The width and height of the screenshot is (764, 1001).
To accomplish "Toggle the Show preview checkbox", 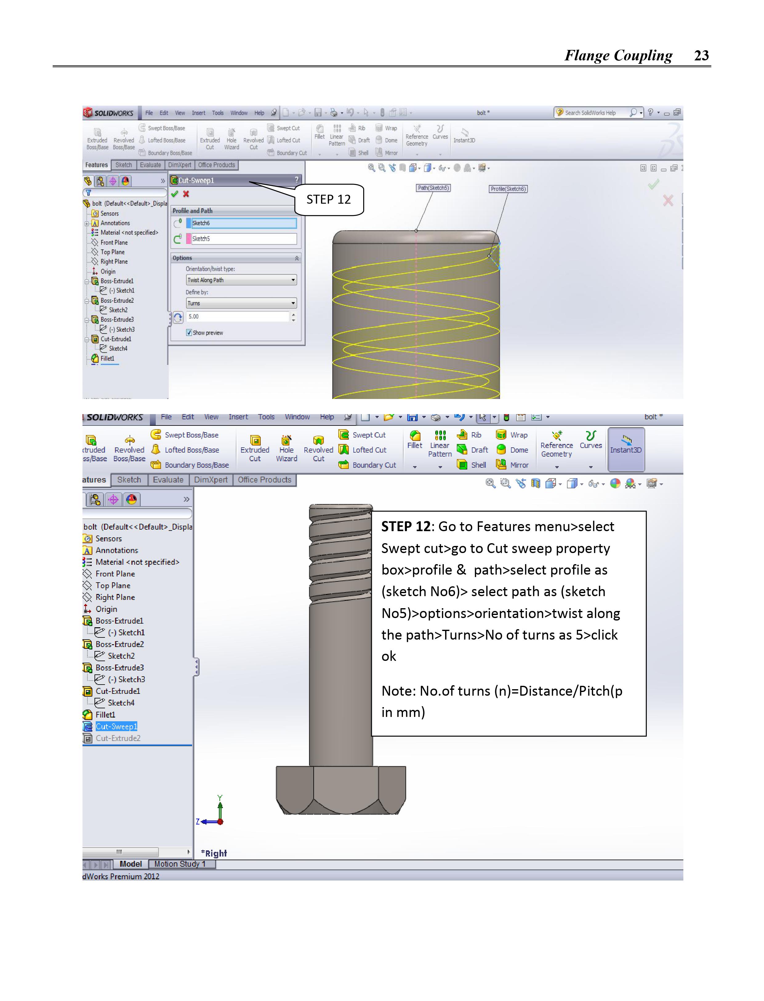I will click(x=189, y=333).
